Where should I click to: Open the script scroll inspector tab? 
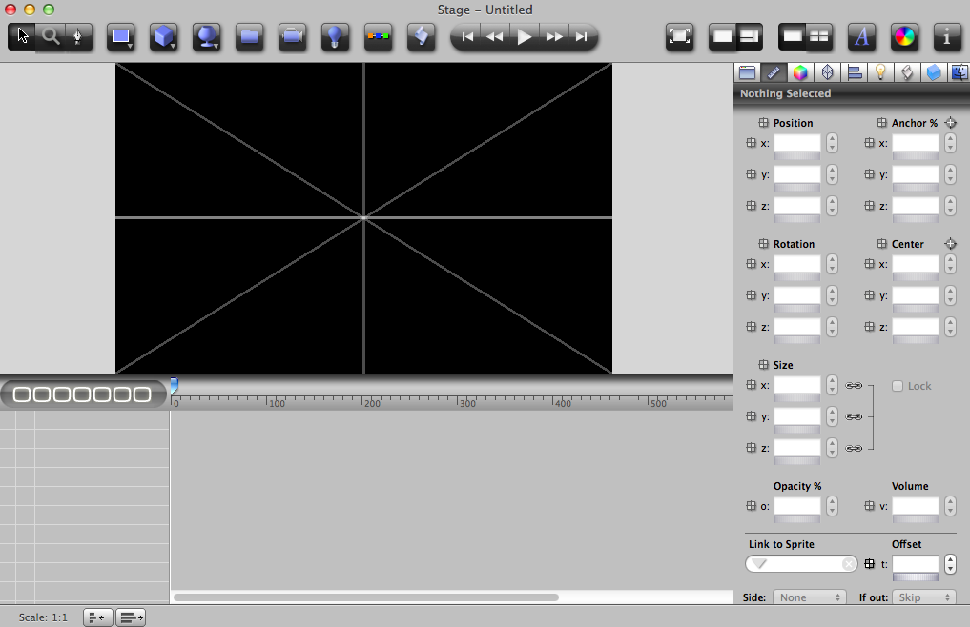click(x=907, y=73)
